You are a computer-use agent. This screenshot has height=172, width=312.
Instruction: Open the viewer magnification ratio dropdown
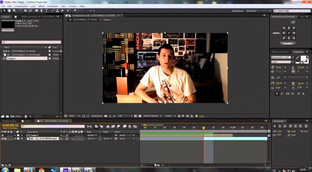click(74, 116)
